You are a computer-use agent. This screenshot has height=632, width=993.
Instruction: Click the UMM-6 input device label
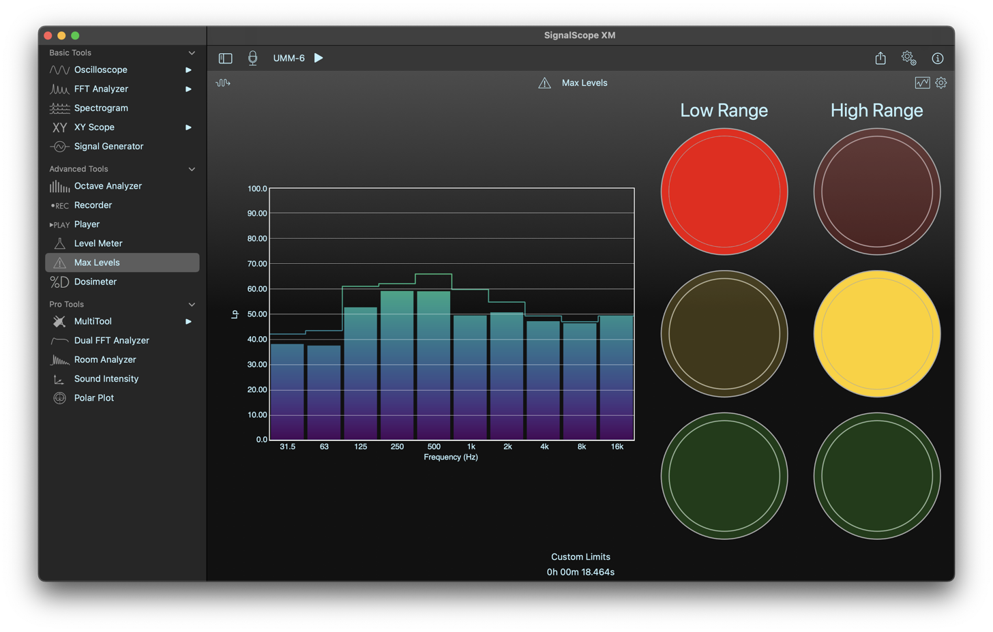(289, 59)
